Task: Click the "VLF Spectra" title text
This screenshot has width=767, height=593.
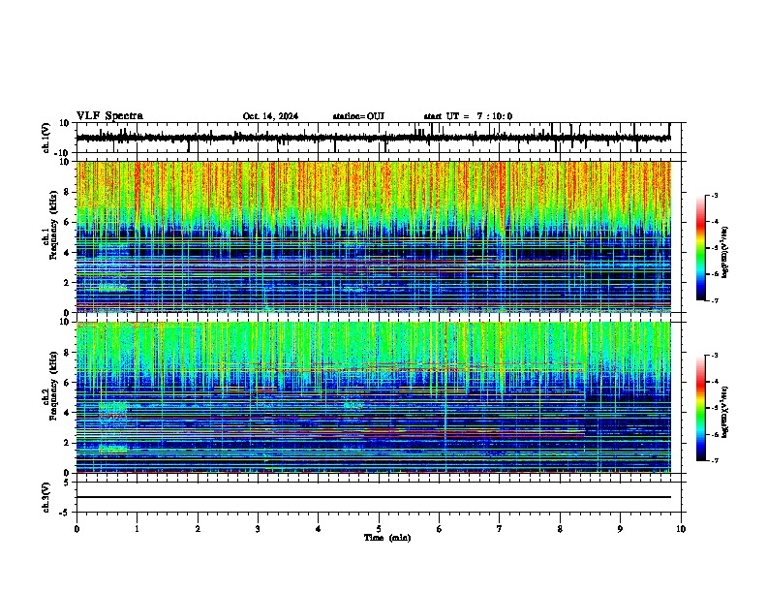Action: coord(110,116)
